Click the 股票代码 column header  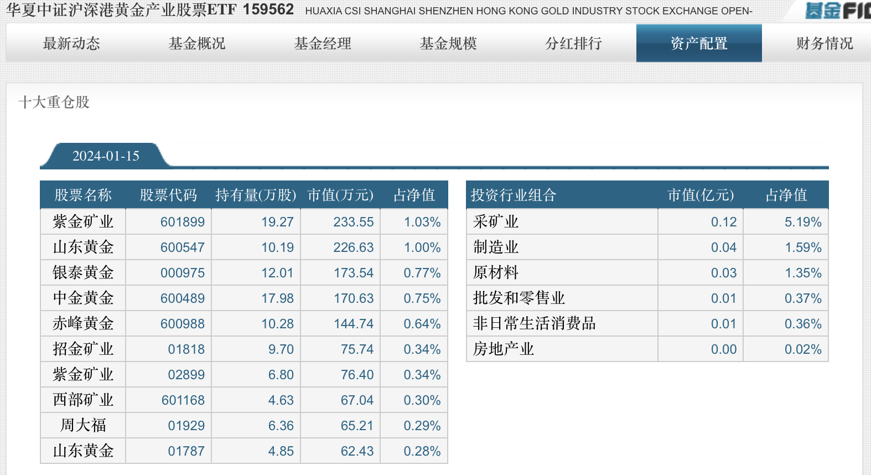[x=168, y=195]
